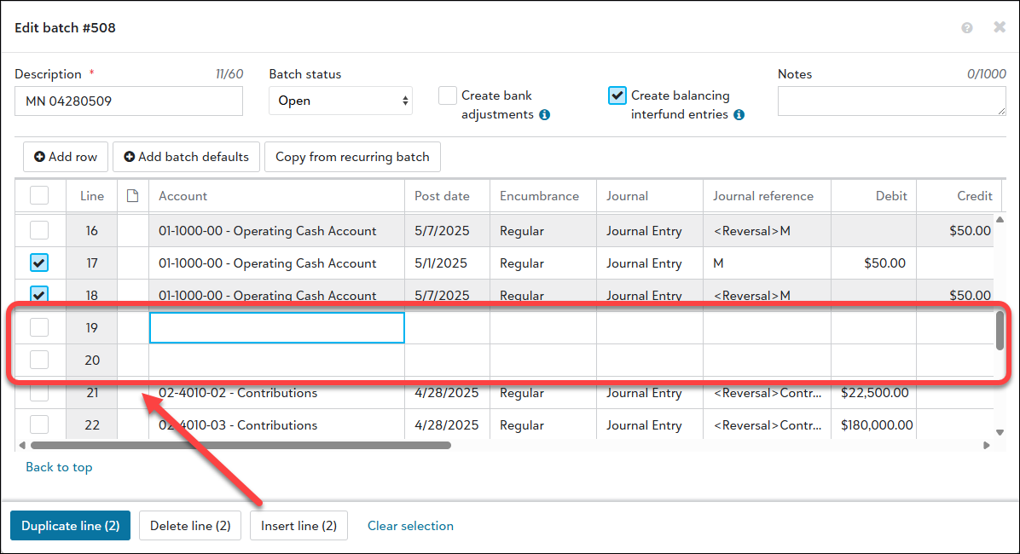1020x554 pixels.
Task: Click line 17 Operating Cash Account cell
Action: coord(277,263)
